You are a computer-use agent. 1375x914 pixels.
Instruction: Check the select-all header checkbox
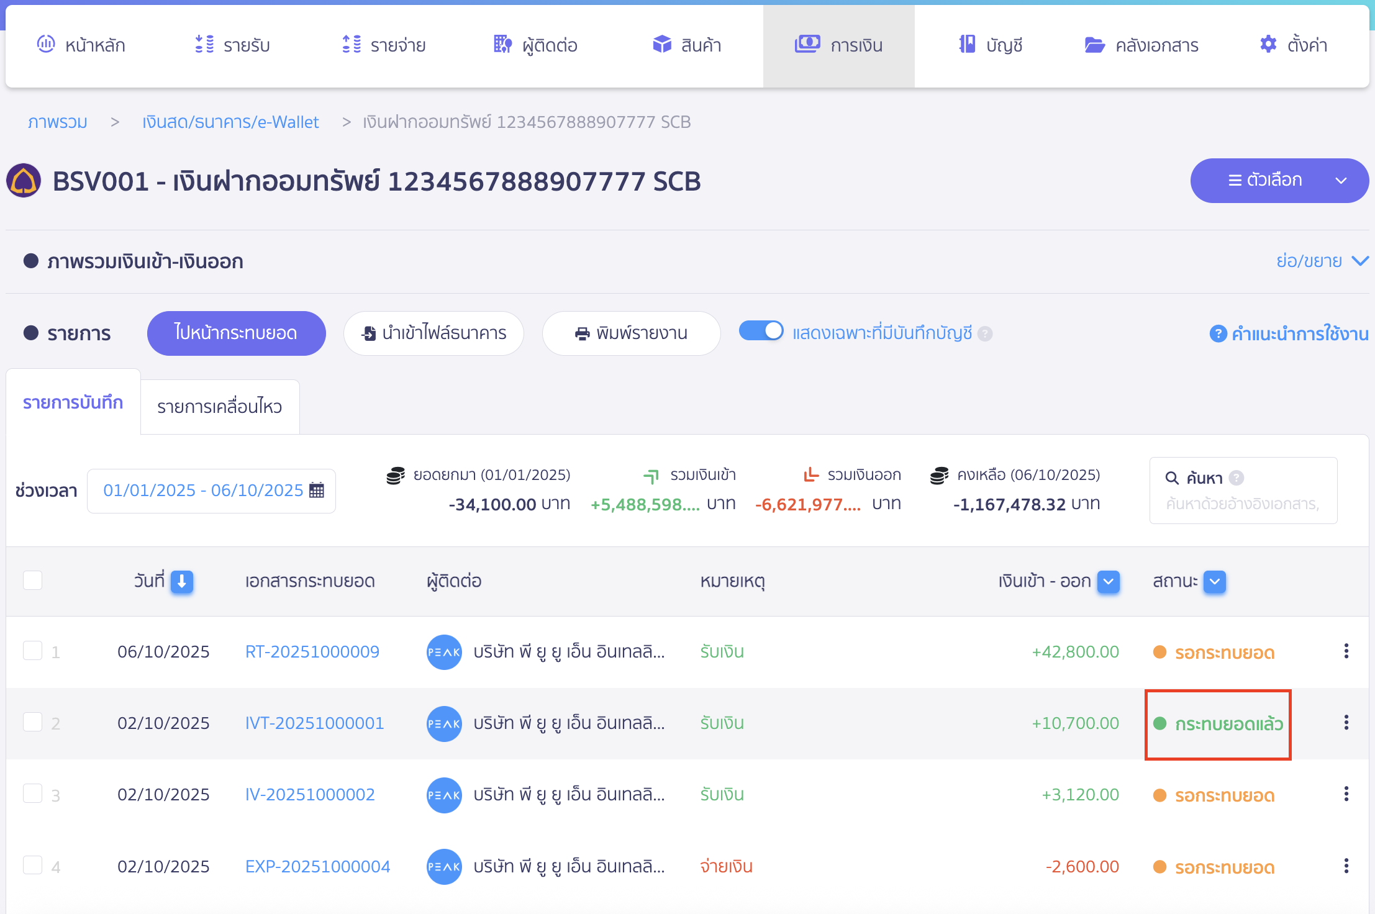click(32, 581)
